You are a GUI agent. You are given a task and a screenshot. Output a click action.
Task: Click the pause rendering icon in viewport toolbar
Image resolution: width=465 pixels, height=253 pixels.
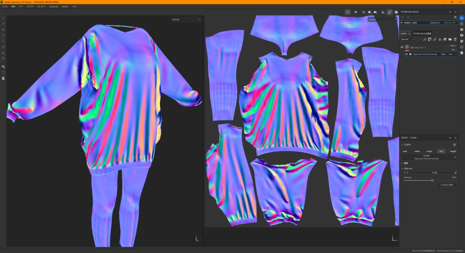coord(356,12)
